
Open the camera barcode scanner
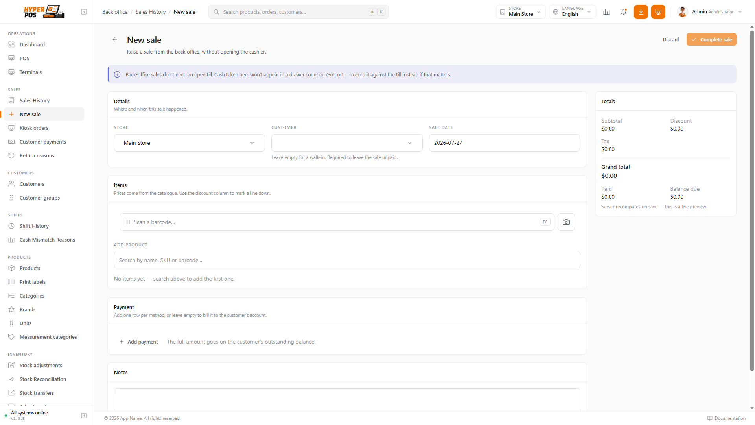566,222
